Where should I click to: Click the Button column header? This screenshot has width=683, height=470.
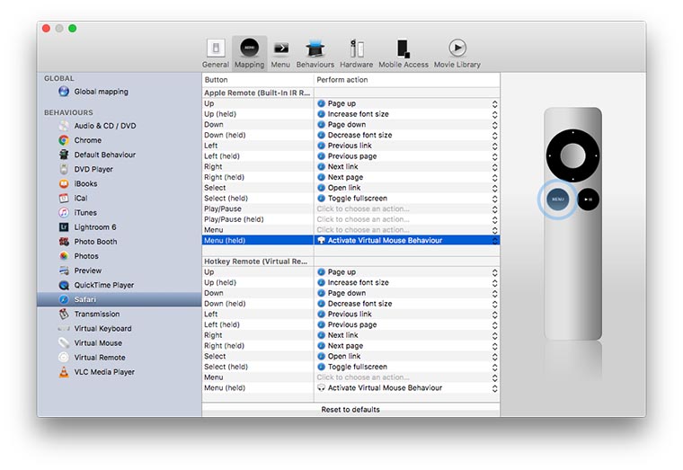tap(258, 80)
